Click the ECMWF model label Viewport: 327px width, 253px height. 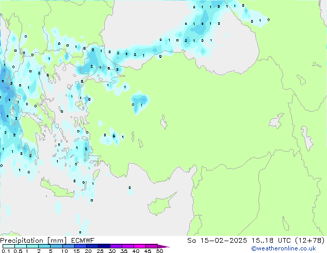click(x=83, y=241)
